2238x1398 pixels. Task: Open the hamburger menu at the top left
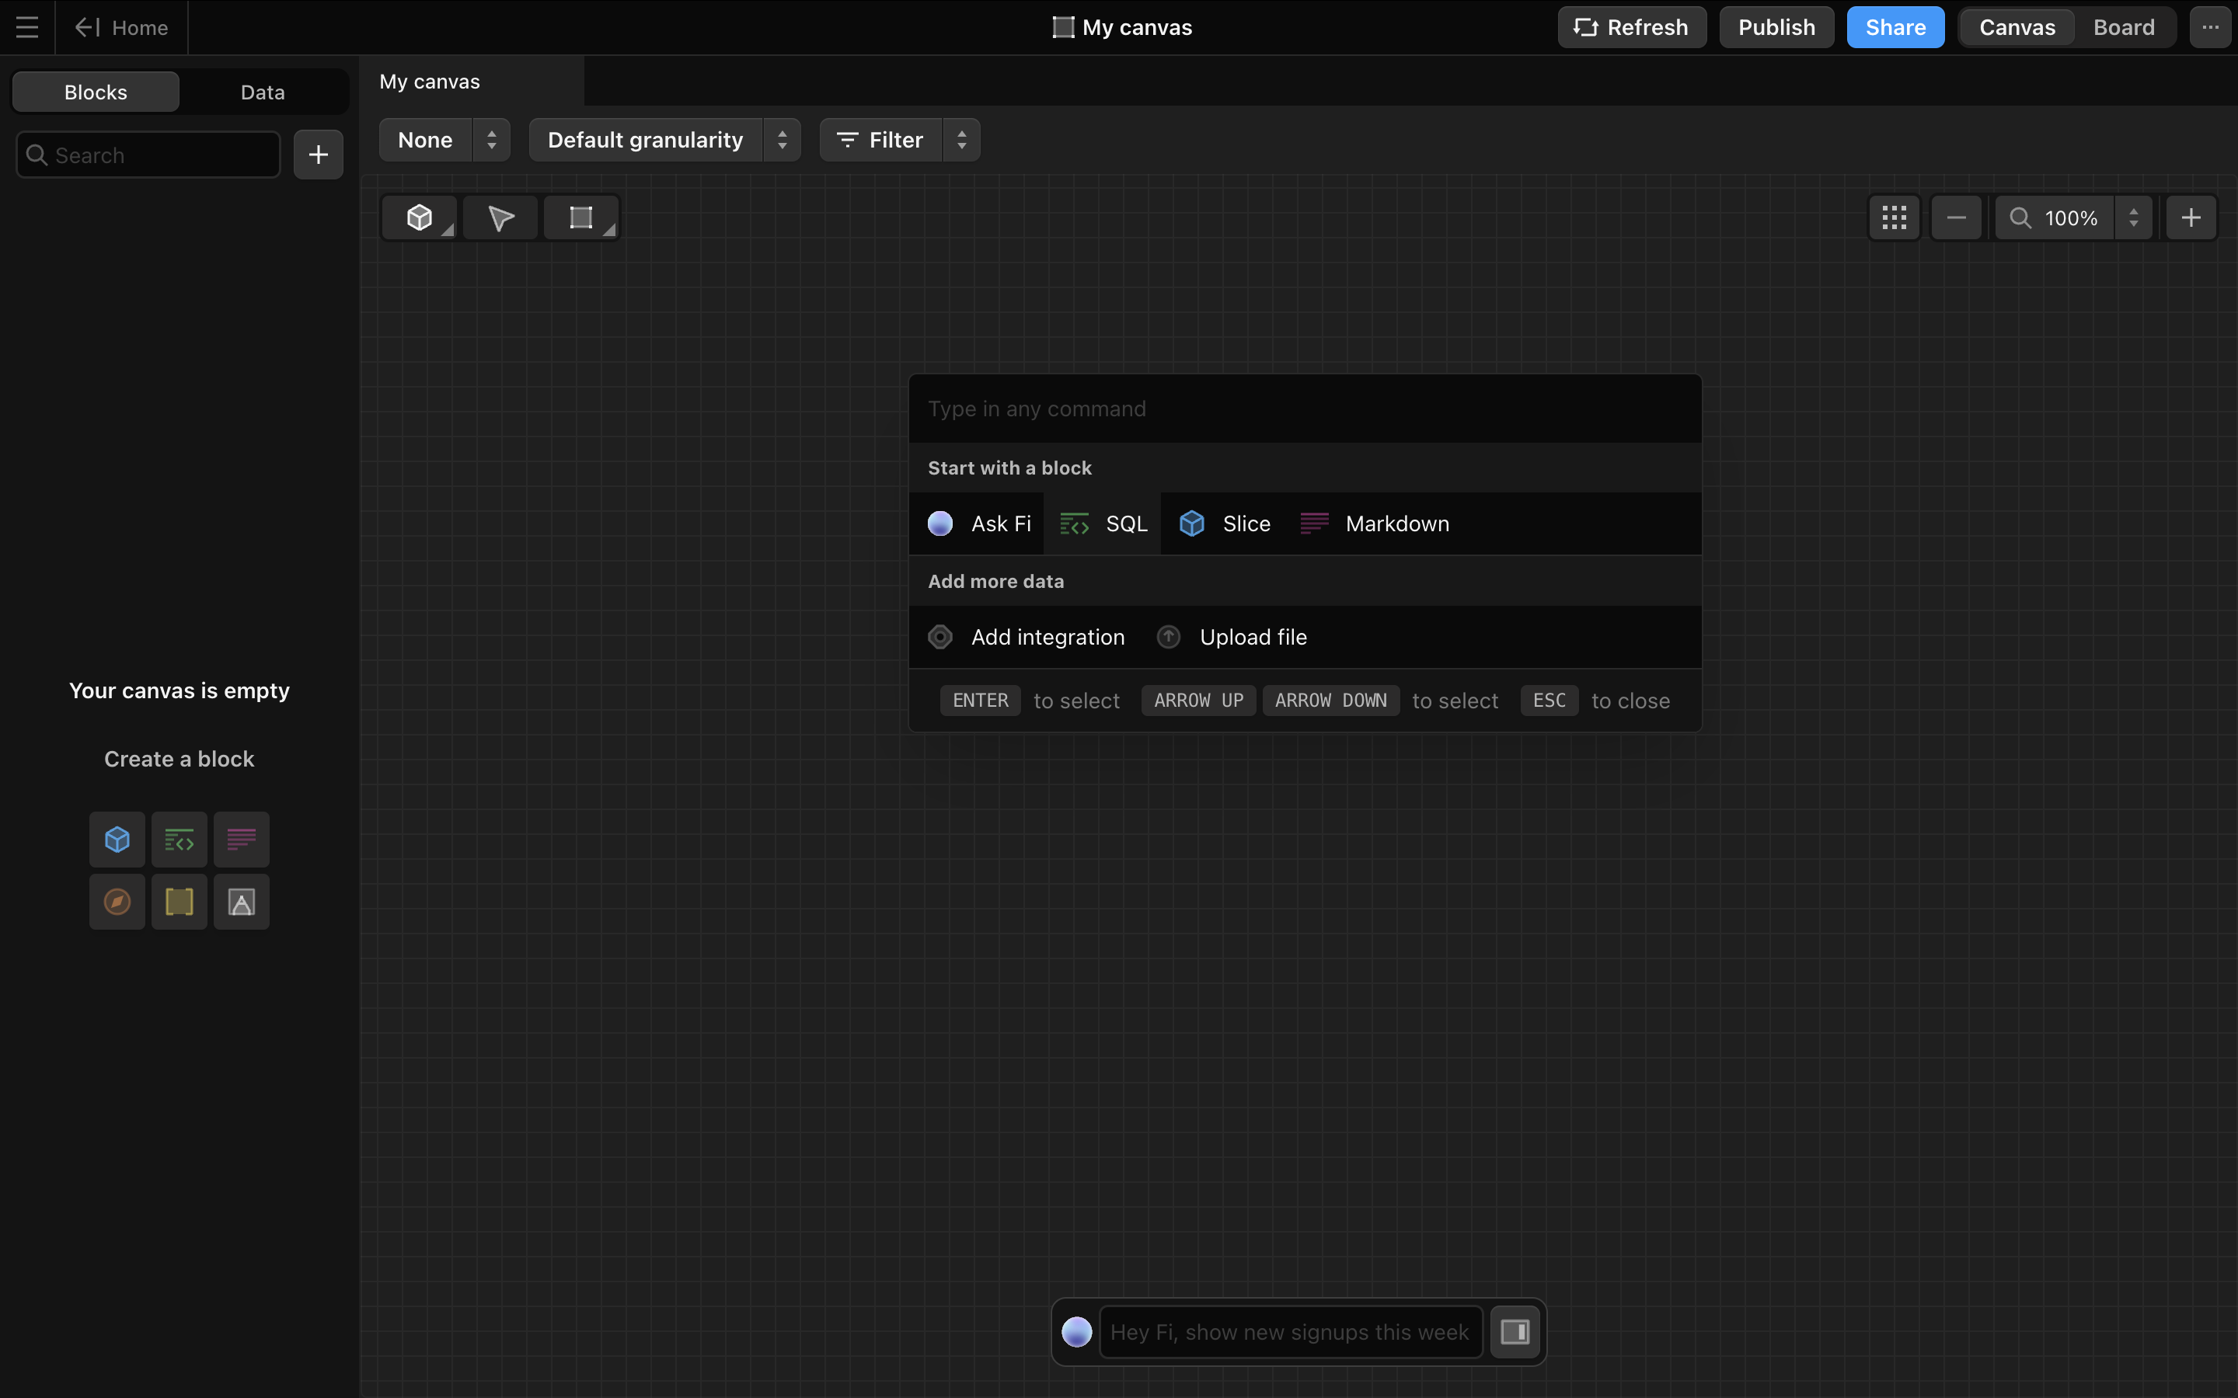[x=27, y=28]
